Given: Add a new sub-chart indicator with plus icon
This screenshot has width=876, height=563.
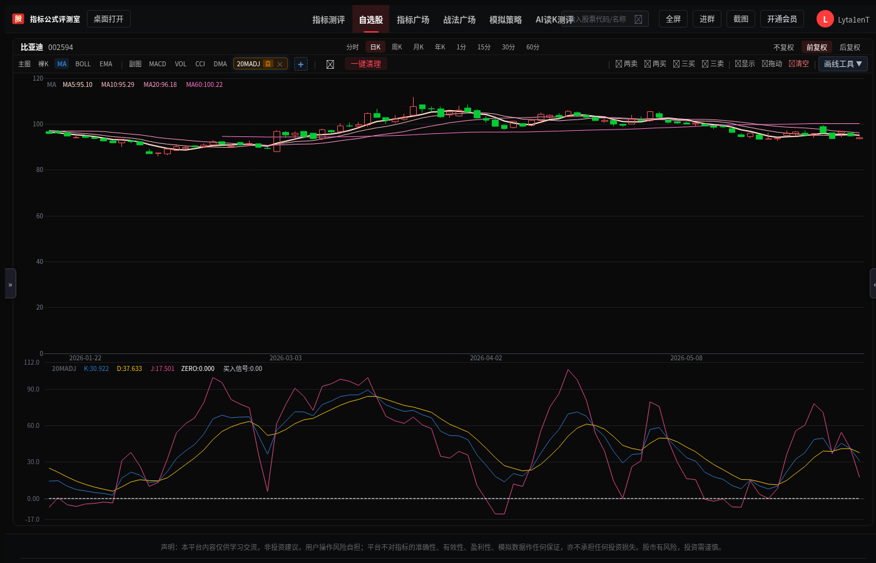Looking at the screenshot, I should coord(301,64).
